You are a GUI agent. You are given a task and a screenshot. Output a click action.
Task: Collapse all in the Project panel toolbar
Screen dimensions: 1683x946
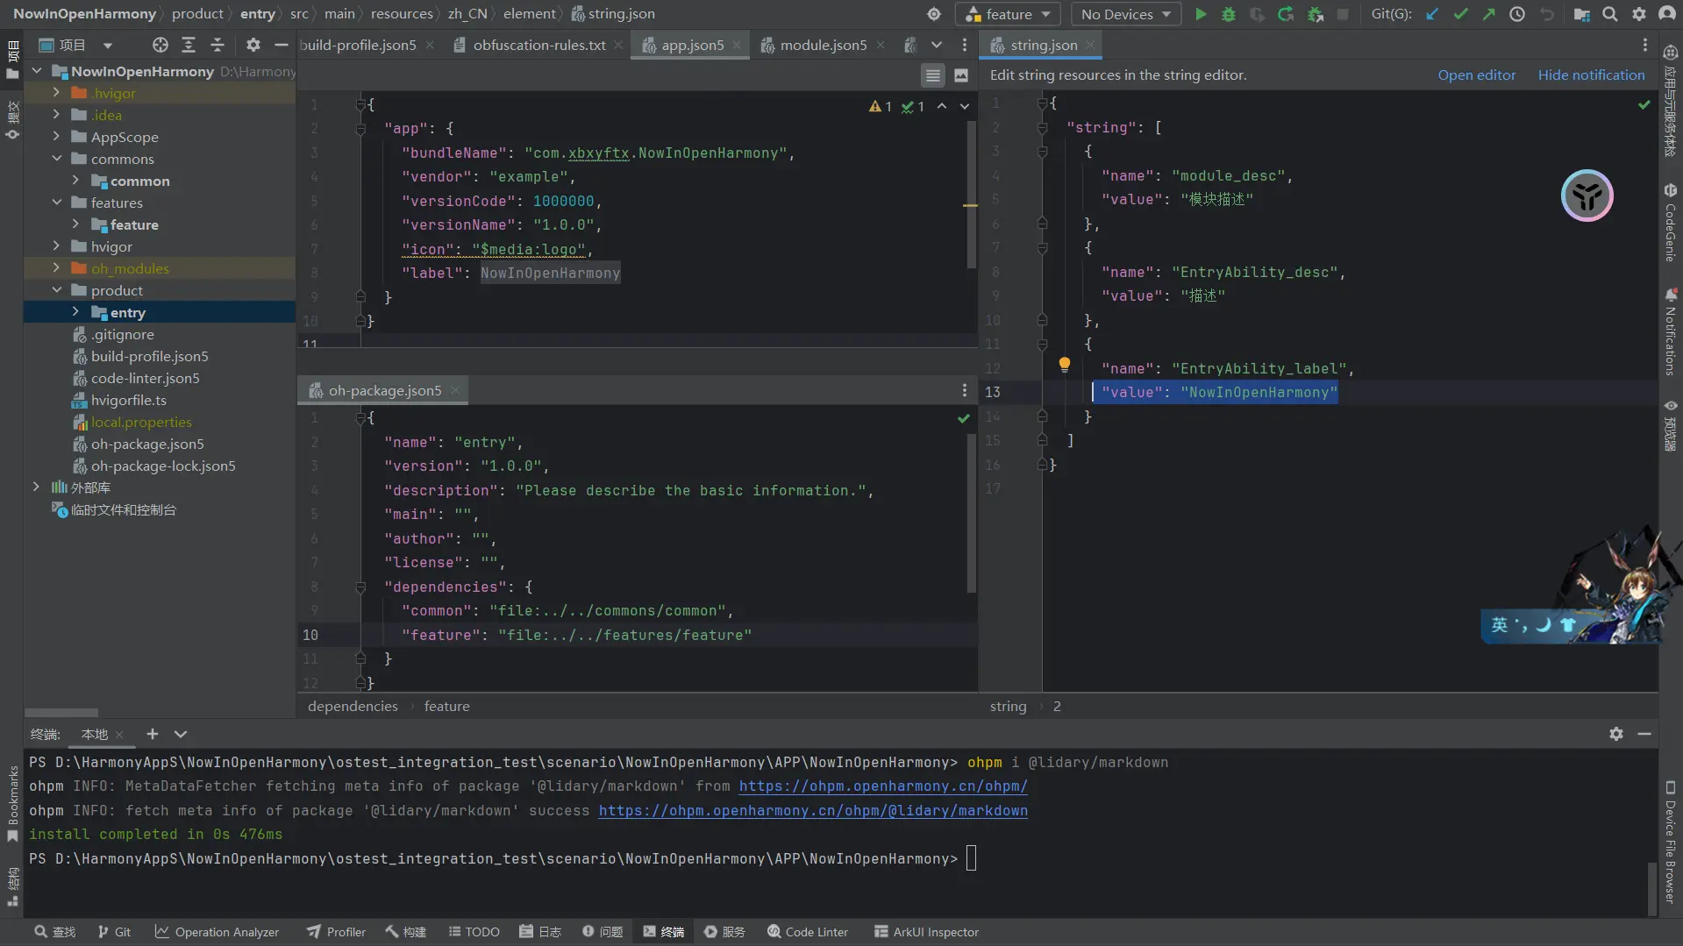pos(218,45)
